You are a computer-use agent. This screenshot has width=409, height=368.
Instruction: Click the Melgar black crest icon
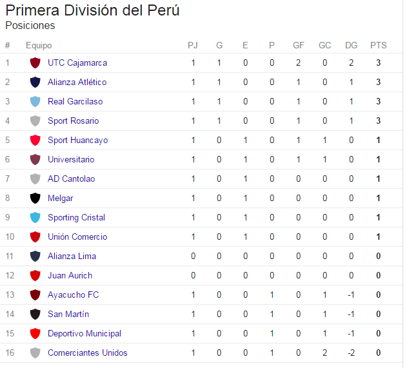(x=35, y=199)
